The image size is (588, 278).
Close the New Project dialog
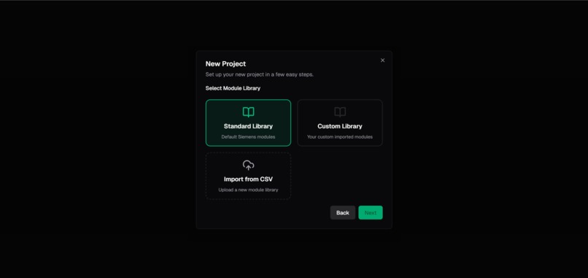pos(382,61)
